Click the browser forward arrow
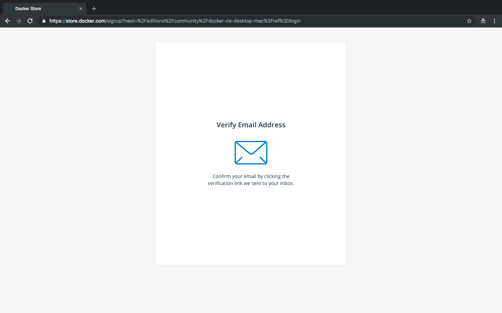Screen dimensions: 502x313 point(19,21)
